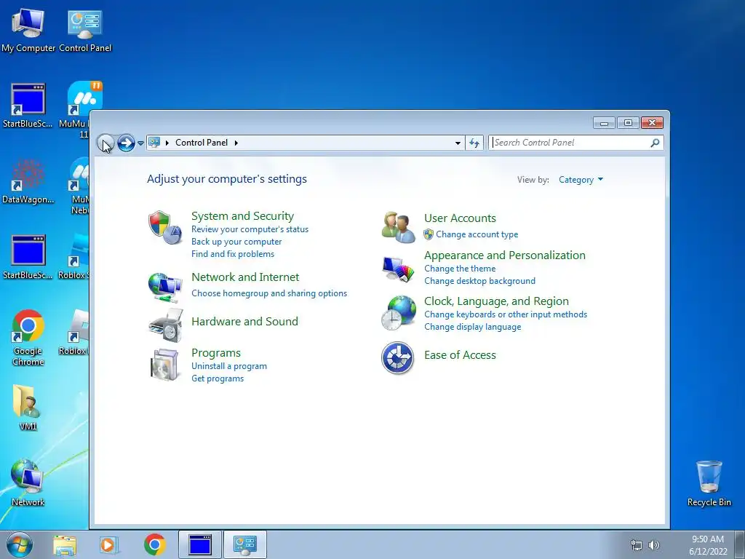The height and width of the screenshot is (559, 745).
Task: Select the Recycle Bin icon
Action: [709, 483]
